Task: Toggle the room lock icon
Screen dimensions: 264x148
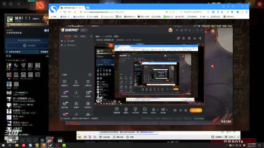Action: pos(183,38)
